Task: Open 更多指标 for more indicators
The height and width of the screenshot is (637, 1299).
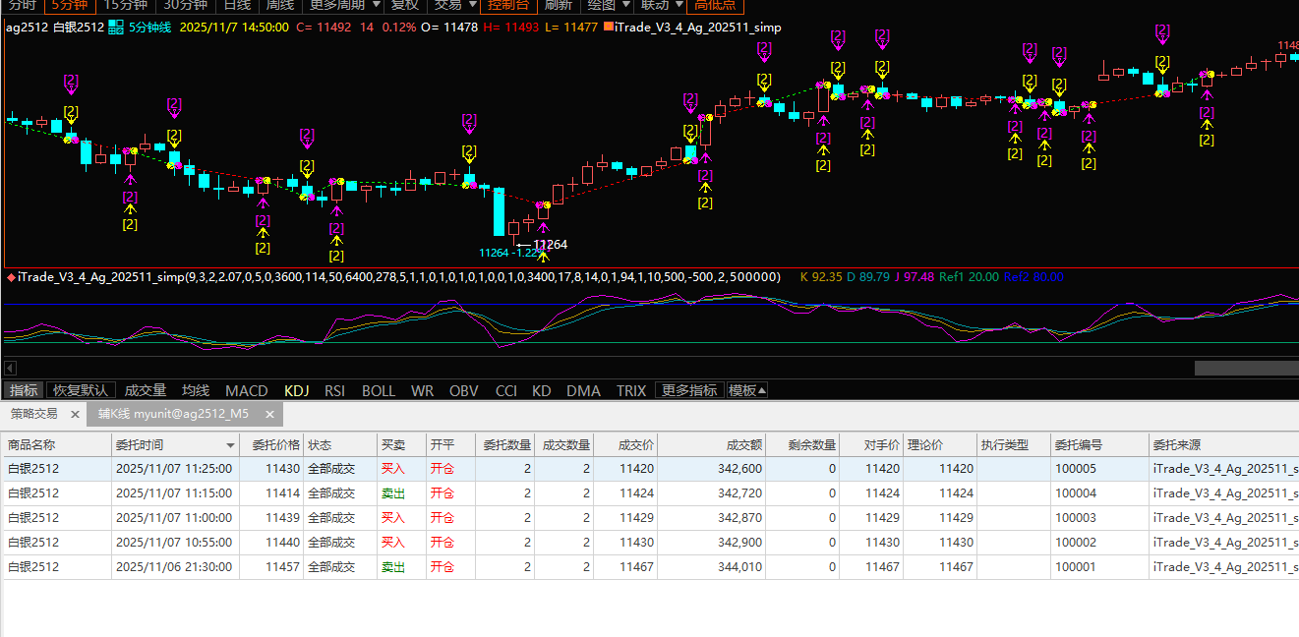Action: [x=689, y=390]
